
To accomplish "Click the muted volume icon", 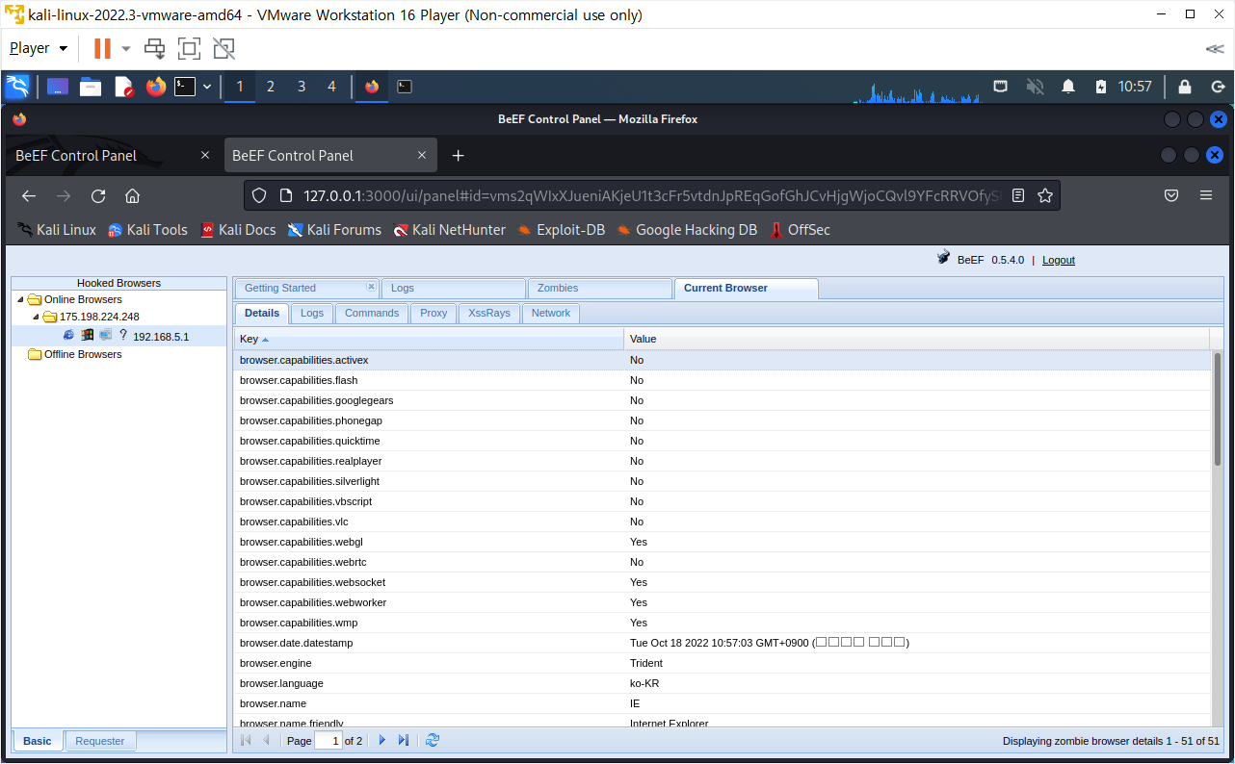I will click(x=1036, y=87).
